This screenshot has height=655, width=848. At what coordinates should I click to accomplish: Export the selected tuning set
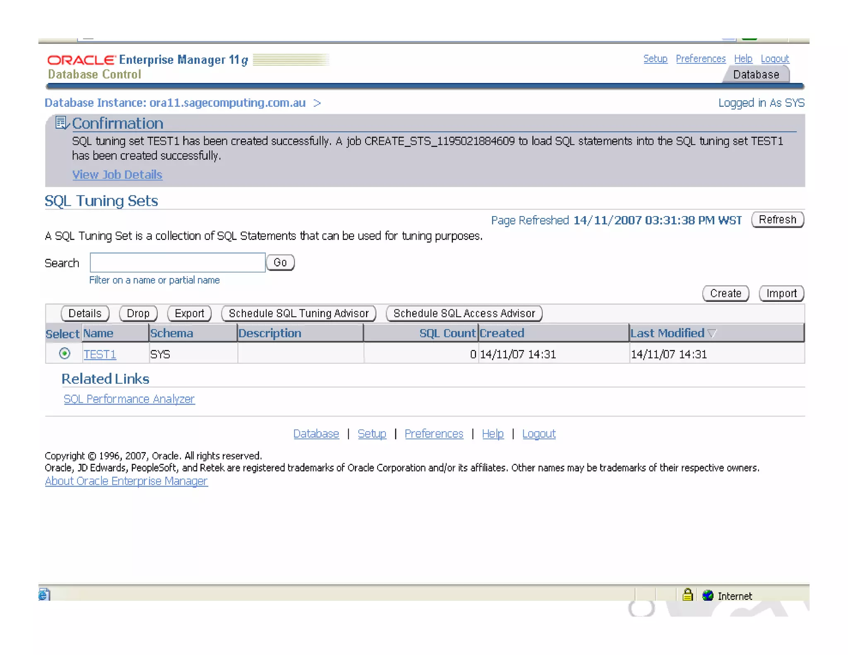pos(189,313)
